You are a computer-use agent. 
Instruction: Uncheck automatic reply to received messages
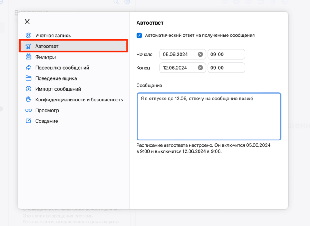pos(139,36)
